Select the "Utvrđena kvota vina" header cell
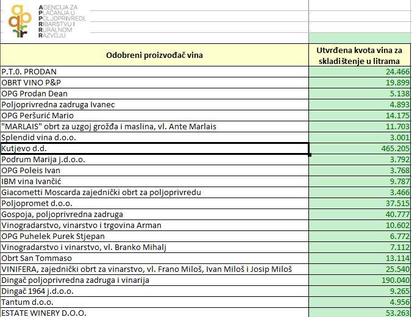The image size is (412, 317). [359, 55]
